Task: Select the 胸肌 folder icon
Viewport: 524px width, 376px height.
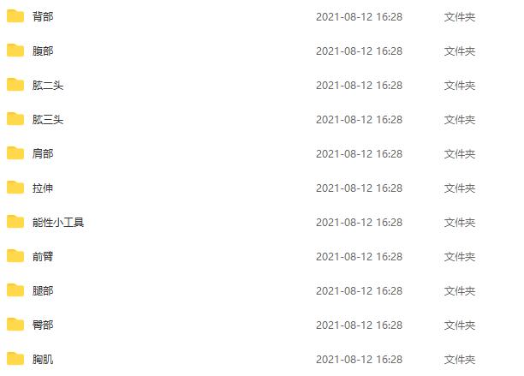Action: 15,359
